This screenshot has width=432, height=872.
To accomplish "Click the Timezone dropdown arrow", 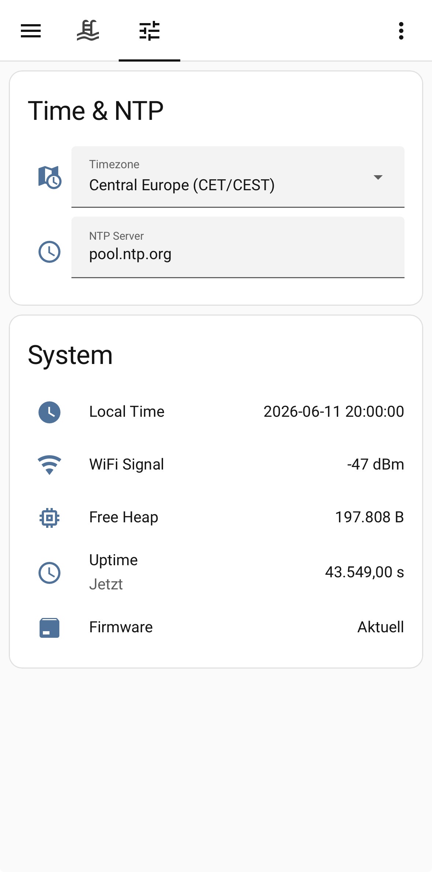I will click(x=378, y=177).
